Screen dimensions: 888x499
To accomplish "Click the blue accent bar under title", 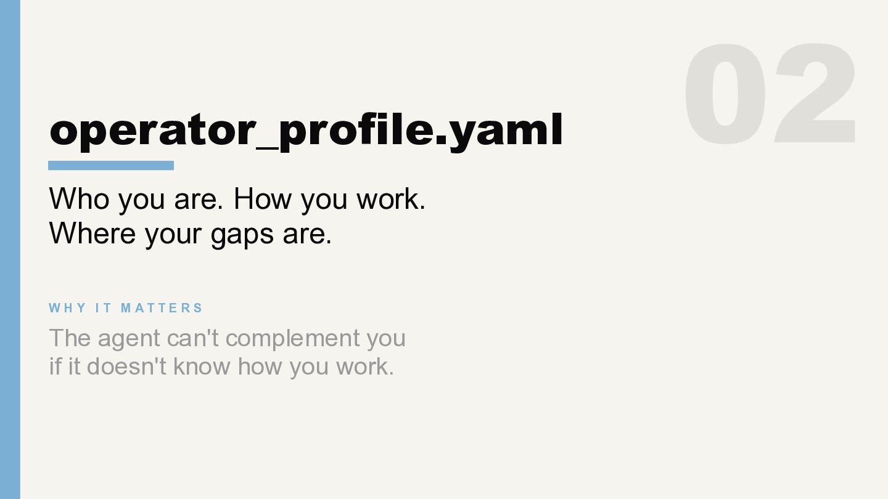I will 111,165.
